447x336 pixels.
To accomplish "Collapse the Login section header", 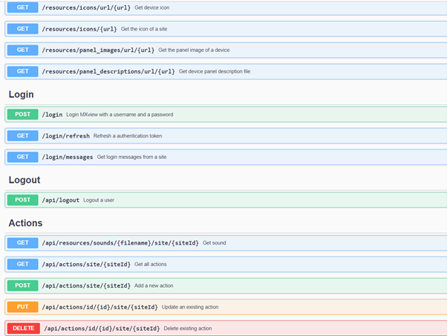I will tap(21, 94).
